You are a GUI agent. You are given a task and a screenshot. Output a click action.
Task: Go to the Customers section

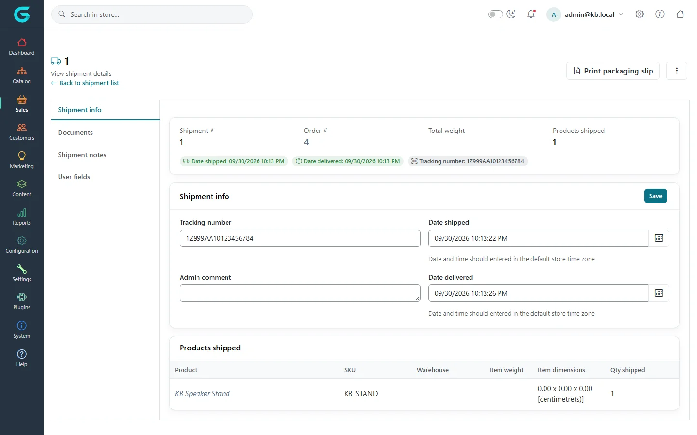tap(22, 131)
